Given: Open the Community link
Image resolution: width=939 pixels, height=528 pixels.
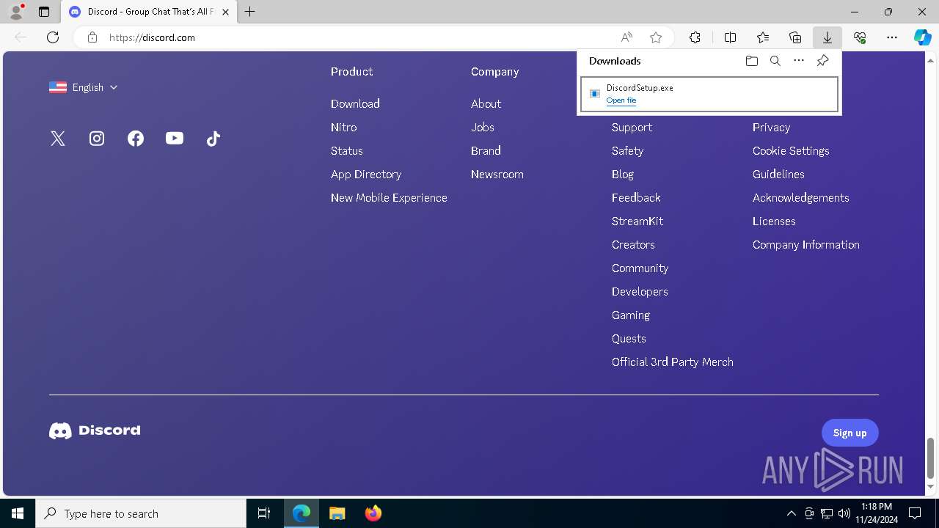Looking at the screenshot, I should tap(640, 268).
